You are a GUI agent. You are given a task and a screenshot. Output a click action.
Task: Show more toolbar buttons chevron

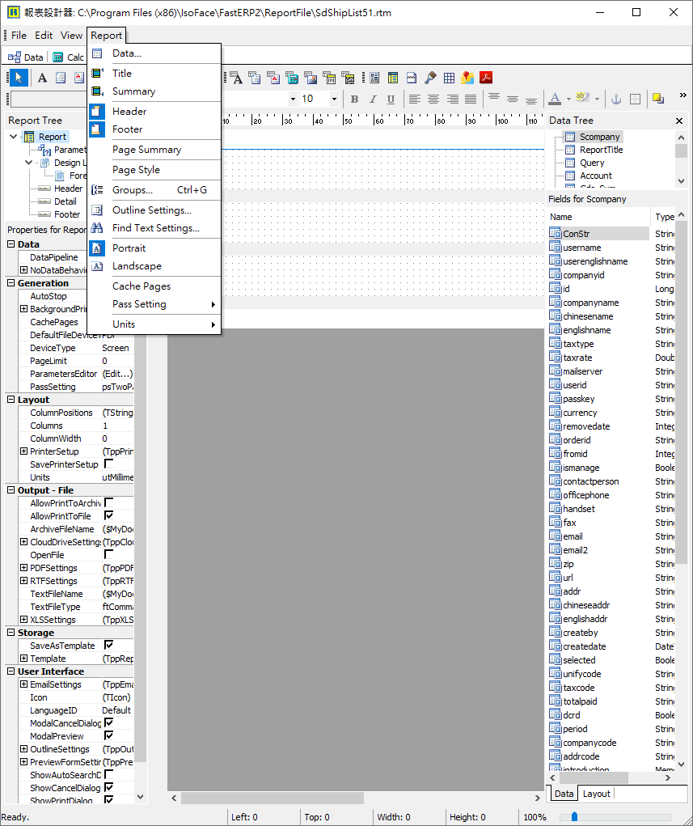(x=683, y=95)
